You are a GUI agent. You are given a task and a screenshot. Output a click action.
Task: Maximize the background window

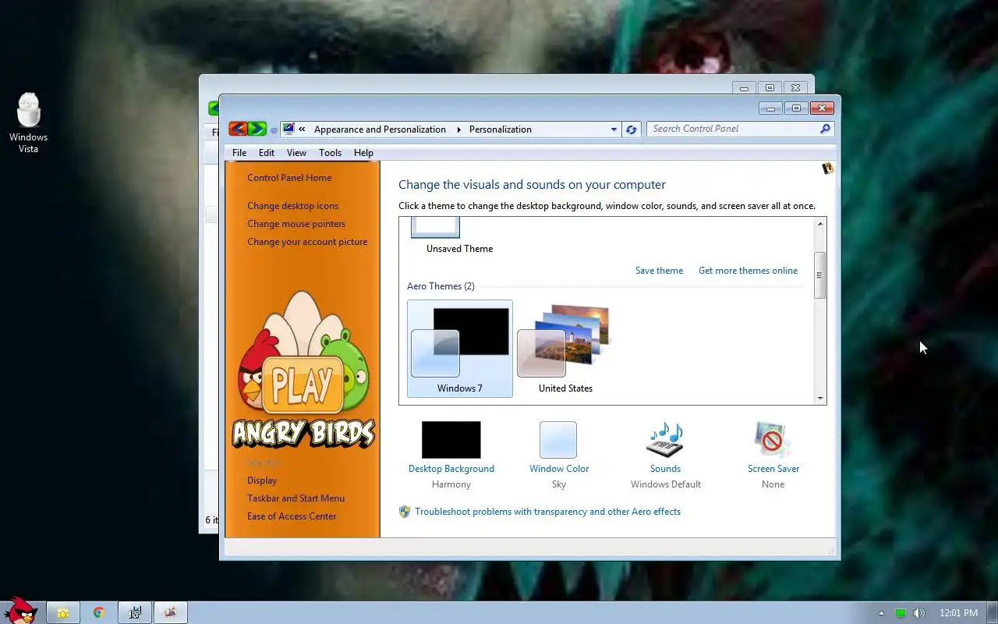[x=770, y=88]
